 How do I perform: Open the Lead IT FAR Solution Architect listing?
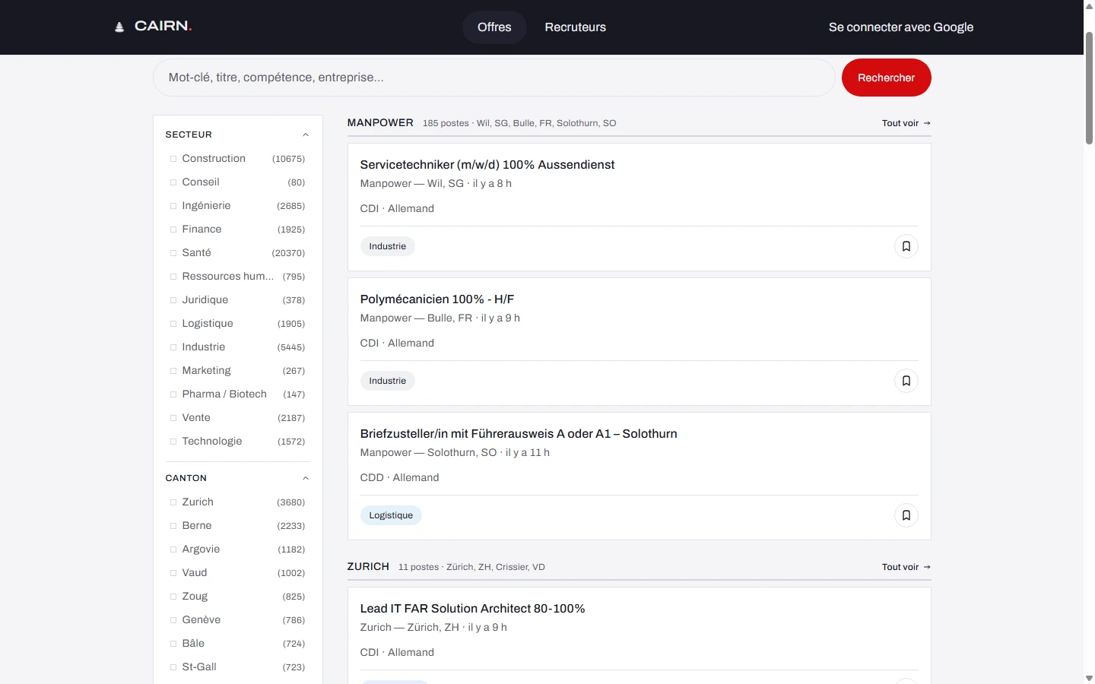point(472,609)
